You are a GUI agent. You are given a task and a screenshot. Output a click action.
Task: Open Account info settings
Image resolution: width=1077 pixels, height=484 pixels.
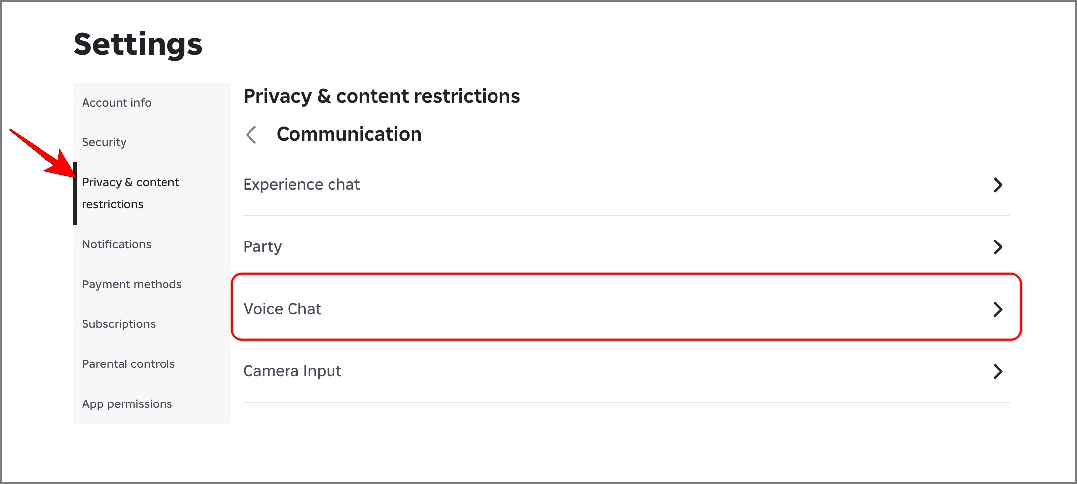click(117, 102)
